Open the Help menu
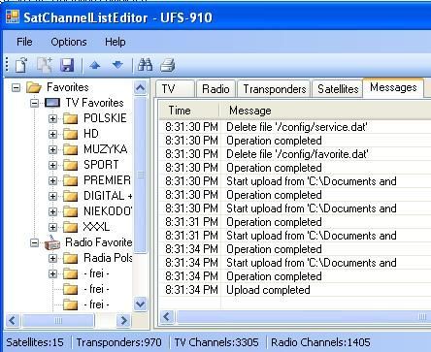Screen dimensions: 431x352 [x=116, y=42]
